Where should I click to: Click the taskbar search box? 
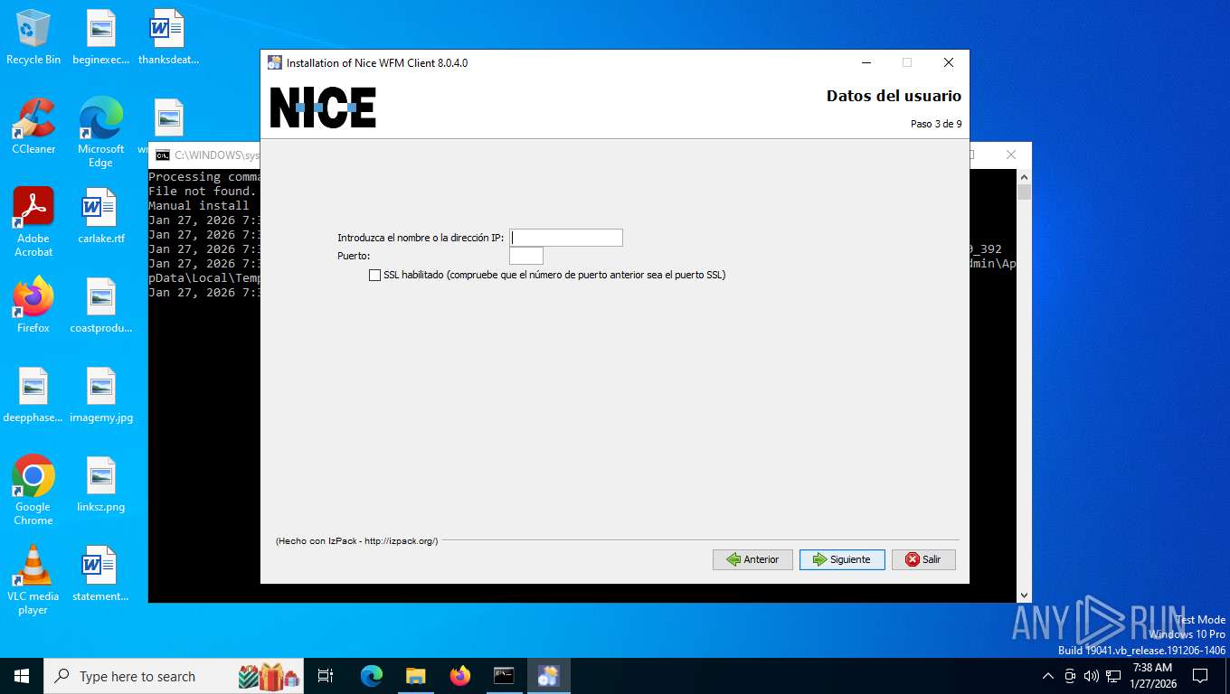tap(174, 676)
